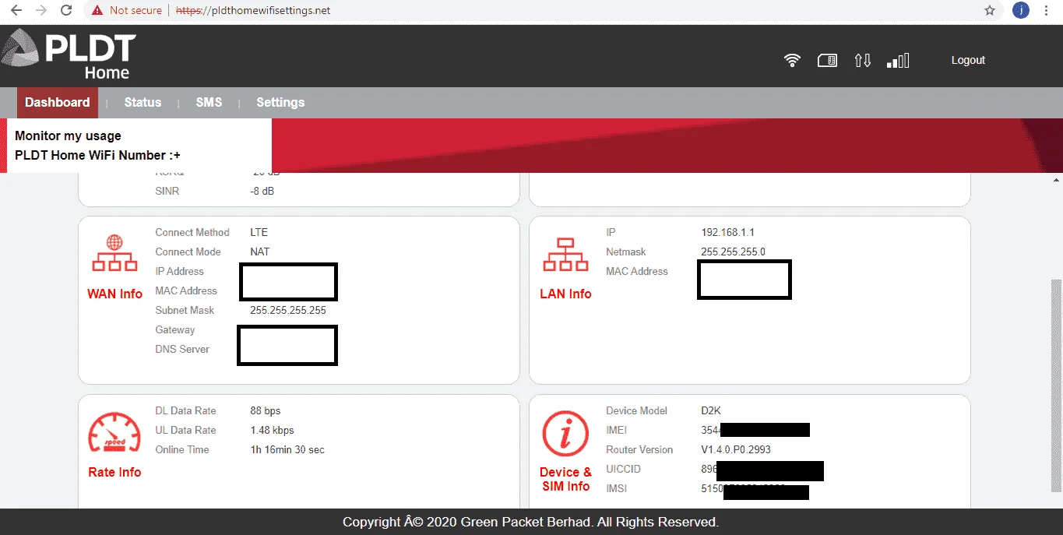
Task: Click the browser back arrow
Action: point(16,11)
